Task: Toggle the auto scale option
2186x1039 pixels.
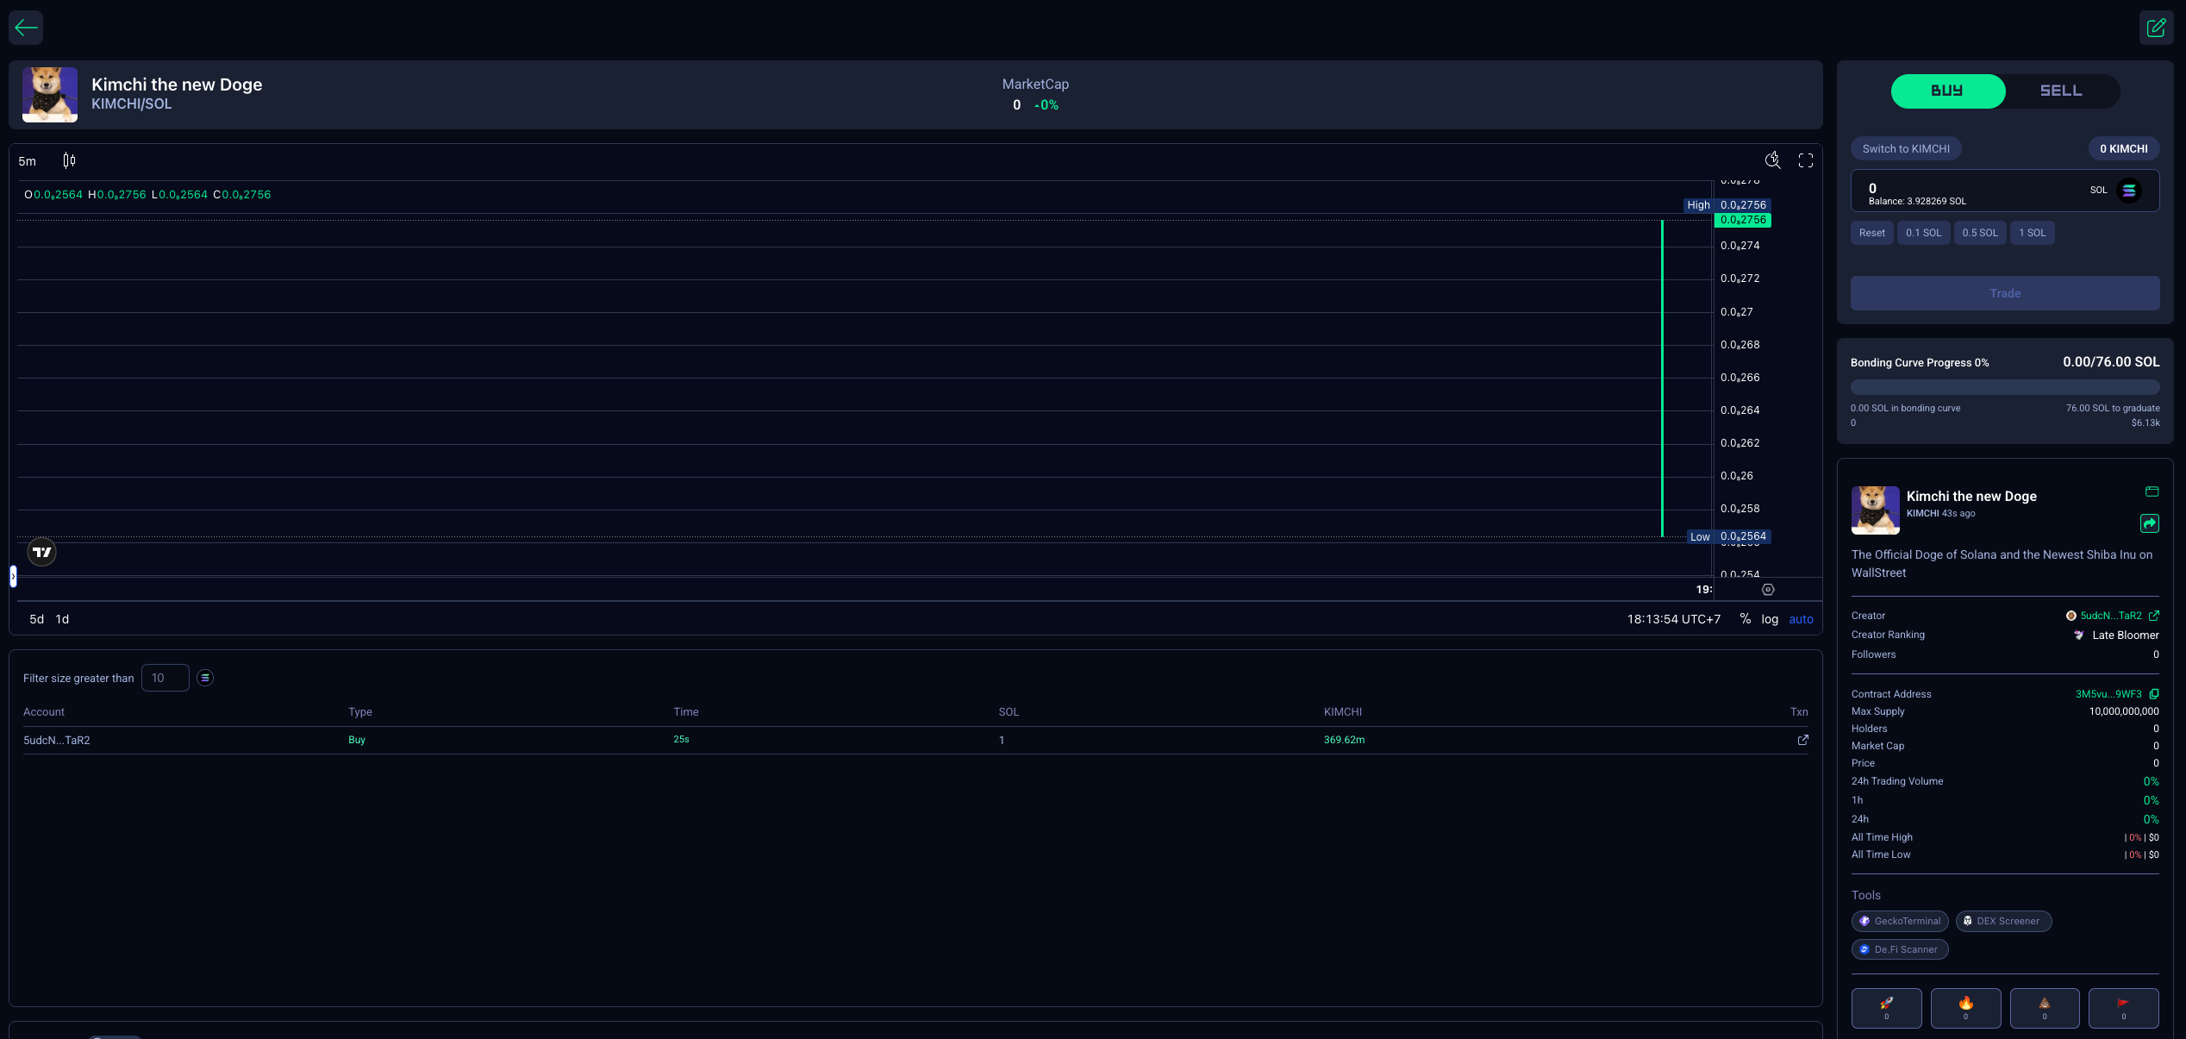Action: click(1801, 619)
